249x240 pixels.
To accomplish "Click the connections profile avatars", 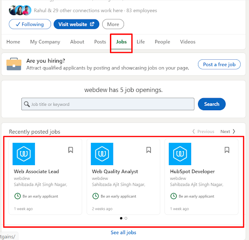I will click(20, 10).
